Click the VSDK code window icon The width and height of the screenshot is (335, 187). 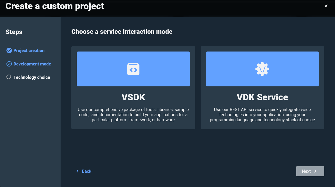pos(133,69)
